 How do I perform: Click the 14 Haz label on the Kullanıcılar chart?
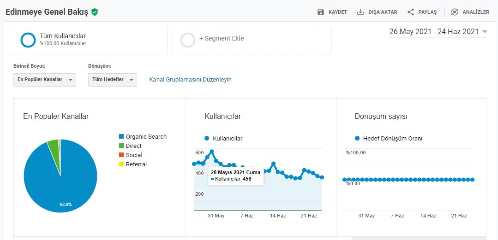(x=278, y=216)
